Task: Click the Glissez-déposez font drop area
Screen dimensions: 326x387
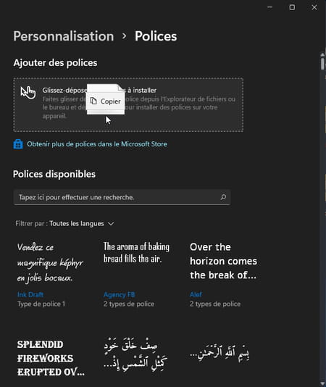Action: point(128,104)
